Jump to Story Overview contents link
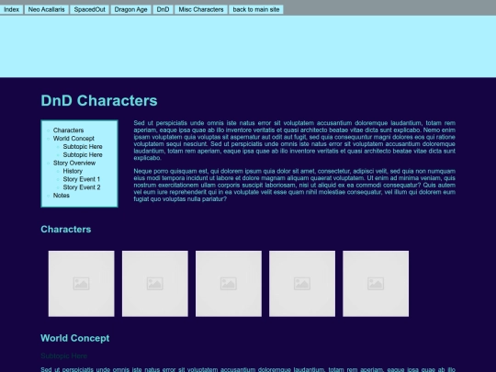 tap(74, 163)
